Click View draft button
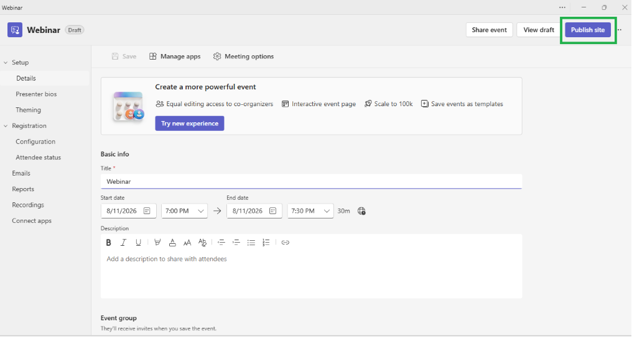 (539, 30)
